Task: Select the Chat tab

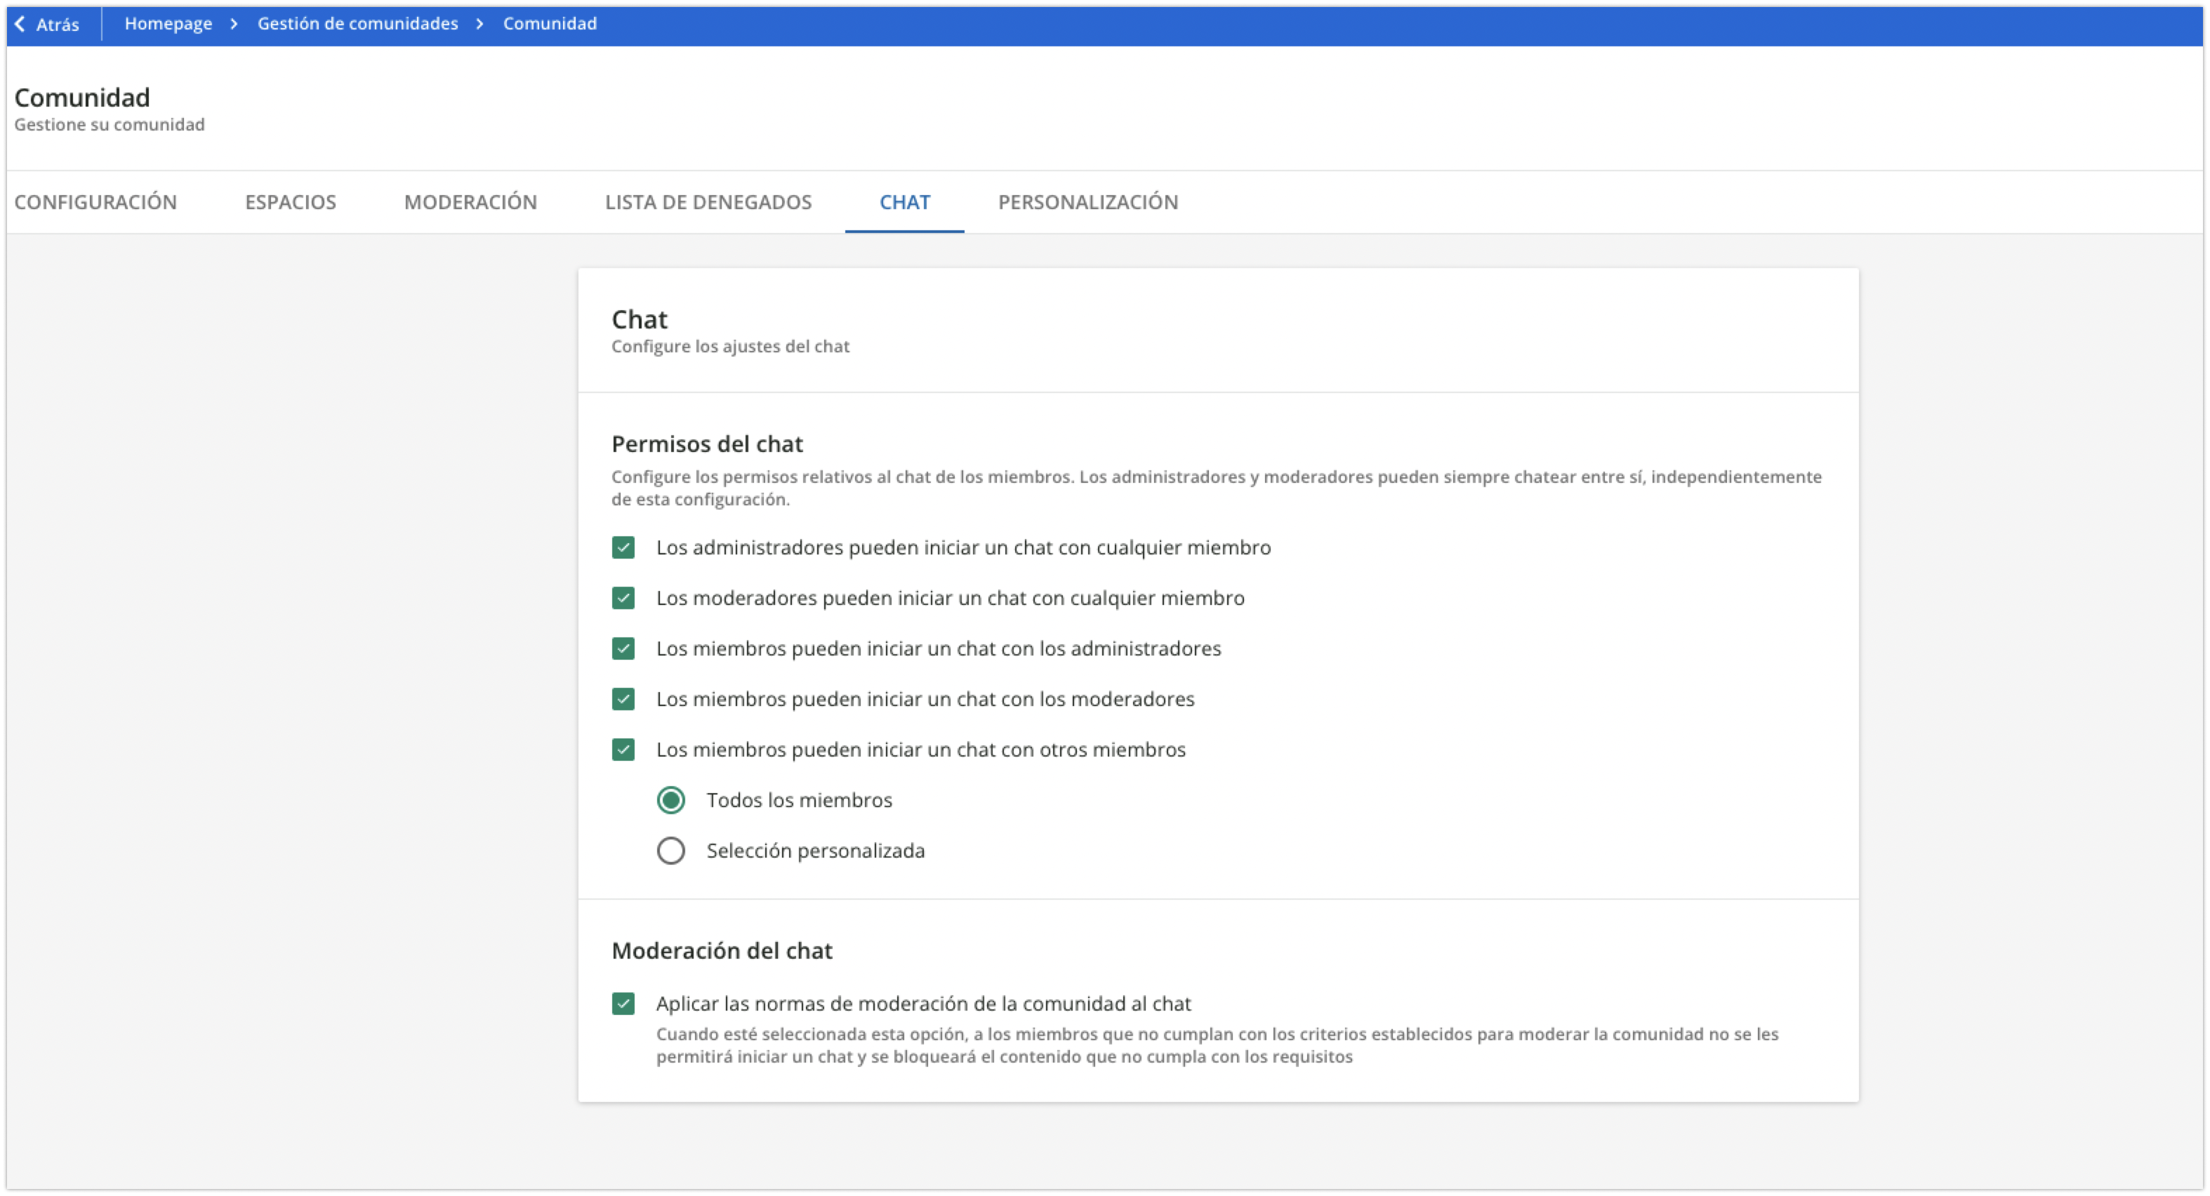Action: click(904, 202)
